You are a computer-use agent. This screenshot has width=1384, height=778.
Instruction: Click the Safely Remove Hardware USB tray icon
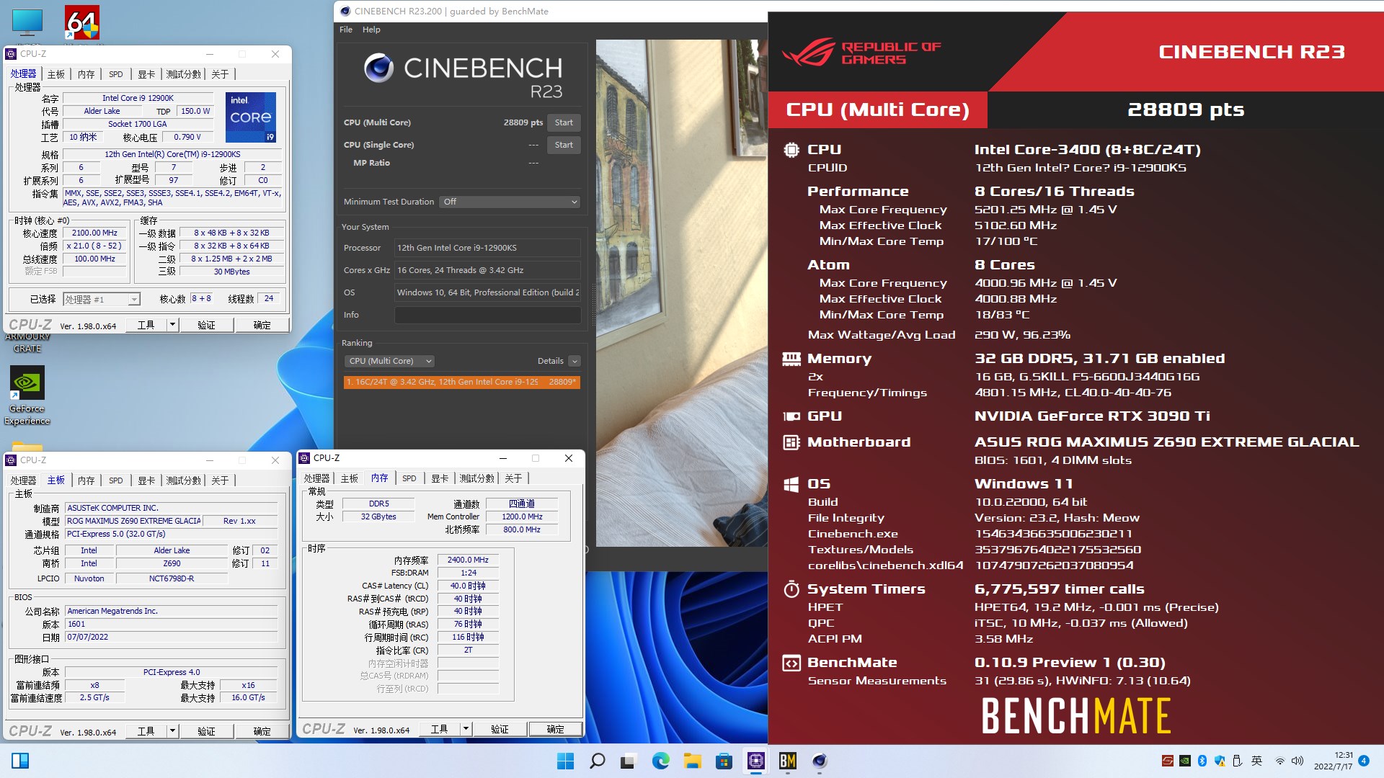pos(1237,761)
